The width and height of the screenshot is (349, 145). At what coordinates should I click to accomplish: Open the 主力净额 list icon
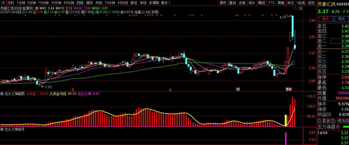point(338,127)
